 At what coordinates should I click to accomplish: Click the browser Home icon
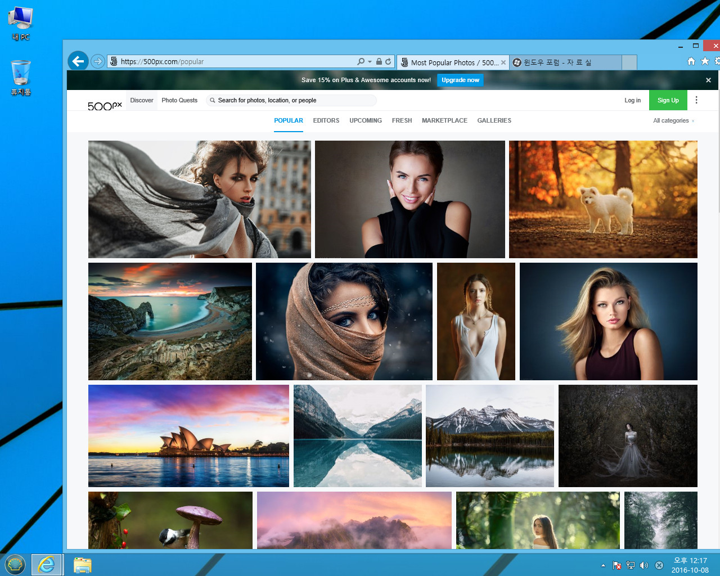691,61
